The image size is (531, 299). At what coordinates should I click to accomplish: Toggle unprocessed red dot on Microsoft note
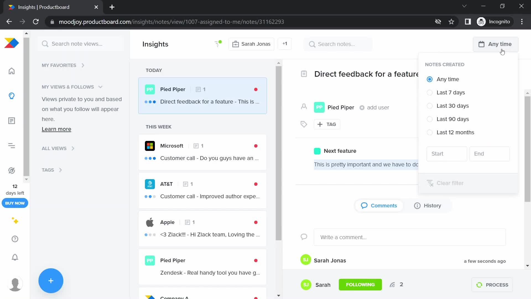[256, 146]
